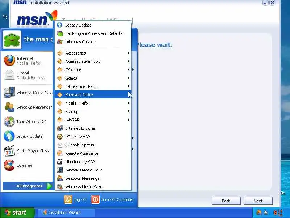Open Windows Catalog icon
The width and height of the screenshot is (290, 218).
coord(59,42)
